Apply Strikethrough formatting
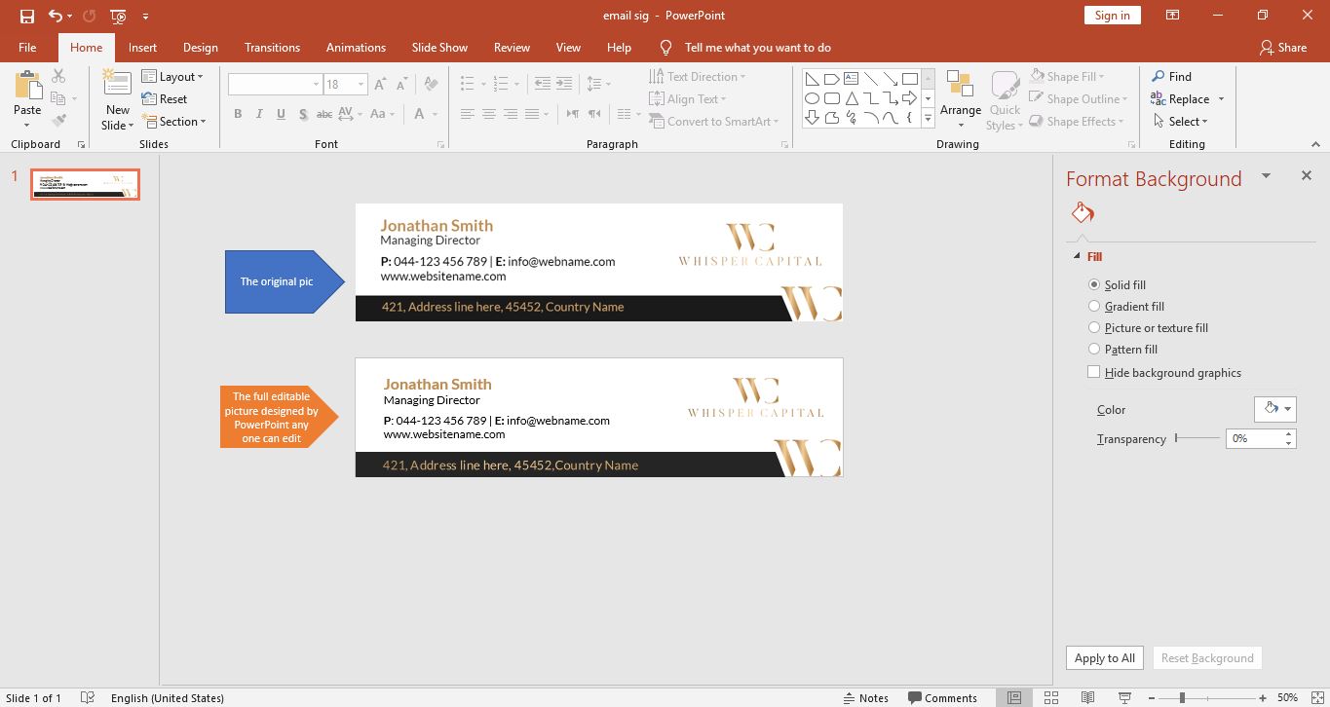The width and height of the screenshot is (1330, 707). tap(324, 114)
